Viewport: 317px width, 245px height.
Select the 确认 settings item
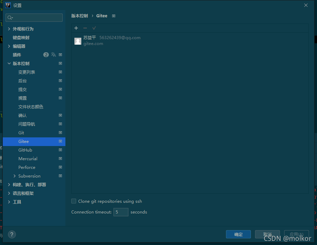22,116
